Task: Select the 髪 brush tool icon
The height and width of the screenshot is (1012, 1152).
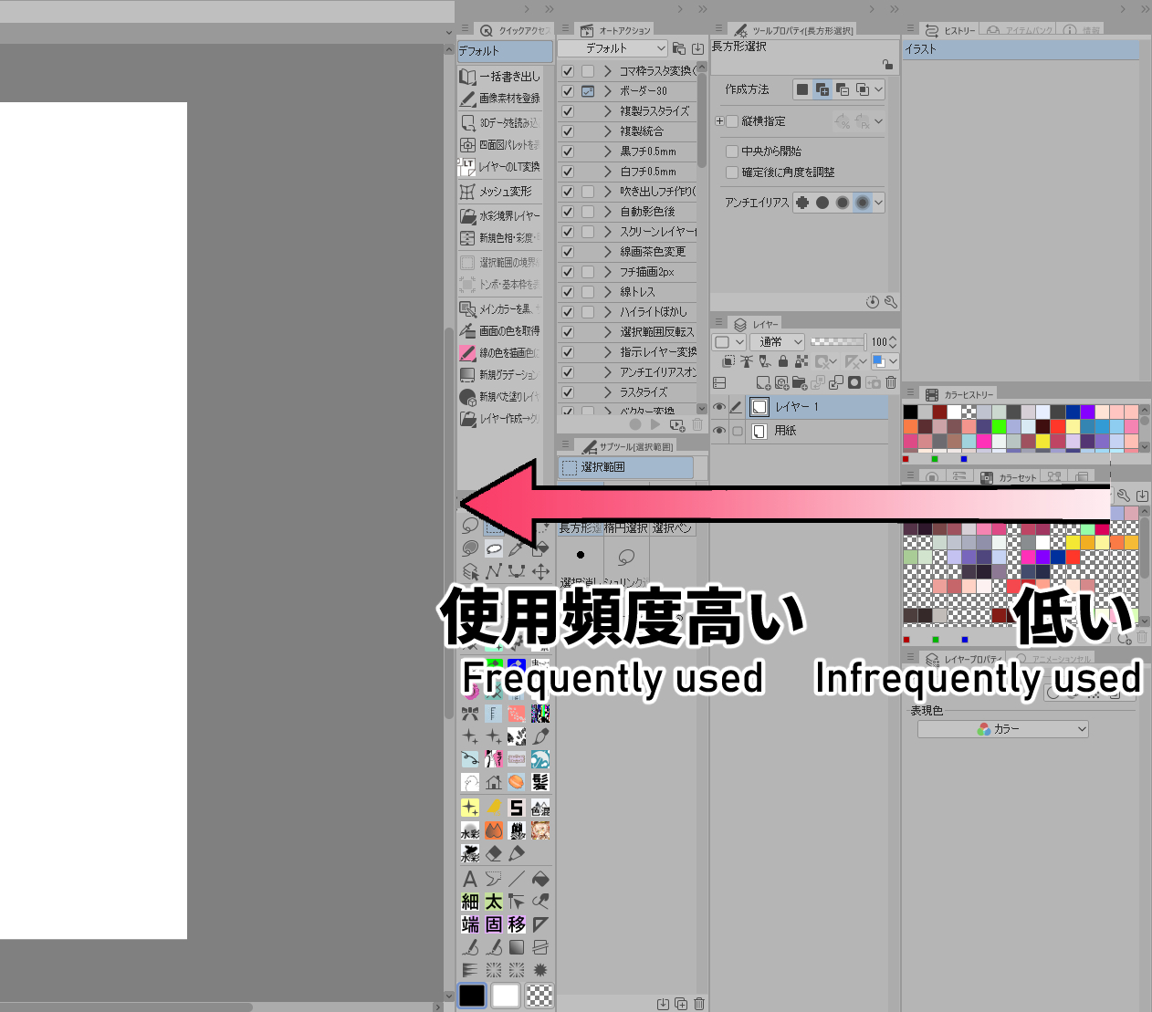Action: click(x=540, y=782)
